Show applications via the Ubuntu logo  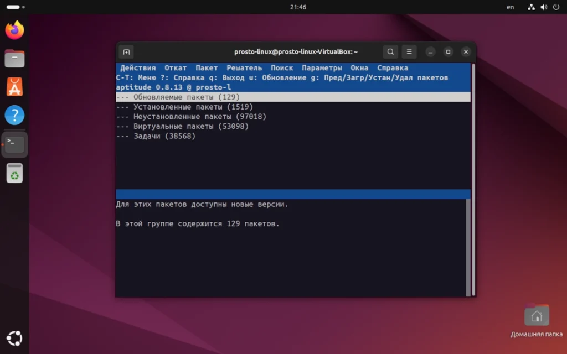point(14,339)
